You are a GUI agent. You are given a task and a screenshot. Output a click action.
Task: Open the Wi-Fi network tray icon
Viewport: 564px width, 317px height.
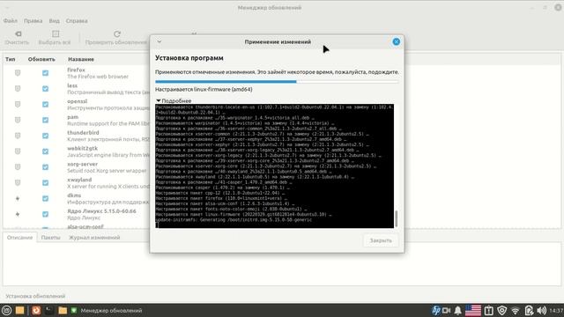tap(515, 310)
